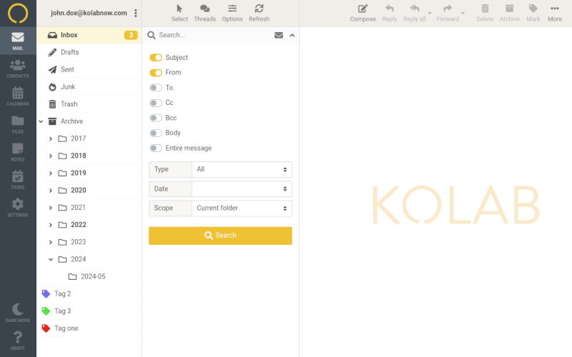The image size is (572, 357).
Task: Click the Select toolbar tool
Action: [x=179, y=13]
